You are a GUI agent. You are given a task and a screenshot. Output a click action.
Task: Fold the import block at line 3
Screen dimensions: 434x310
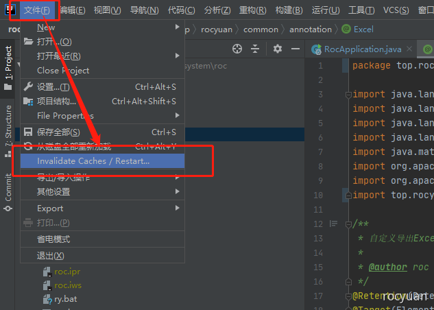pyautogui.click(x=348, y=95)
